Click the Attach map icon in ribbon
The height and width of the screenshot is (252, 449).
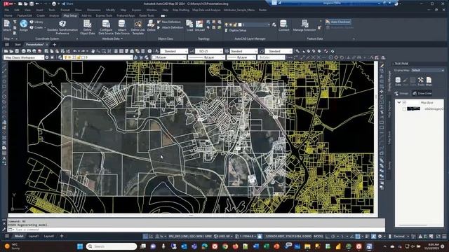coord(7,25)
